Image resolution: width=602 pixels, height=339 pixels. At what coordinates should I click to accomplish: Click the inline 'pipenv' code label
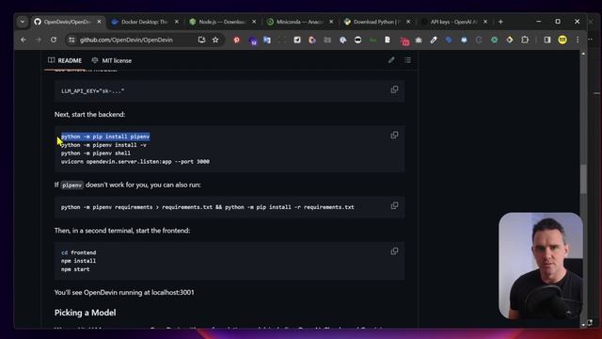point(71,185)
